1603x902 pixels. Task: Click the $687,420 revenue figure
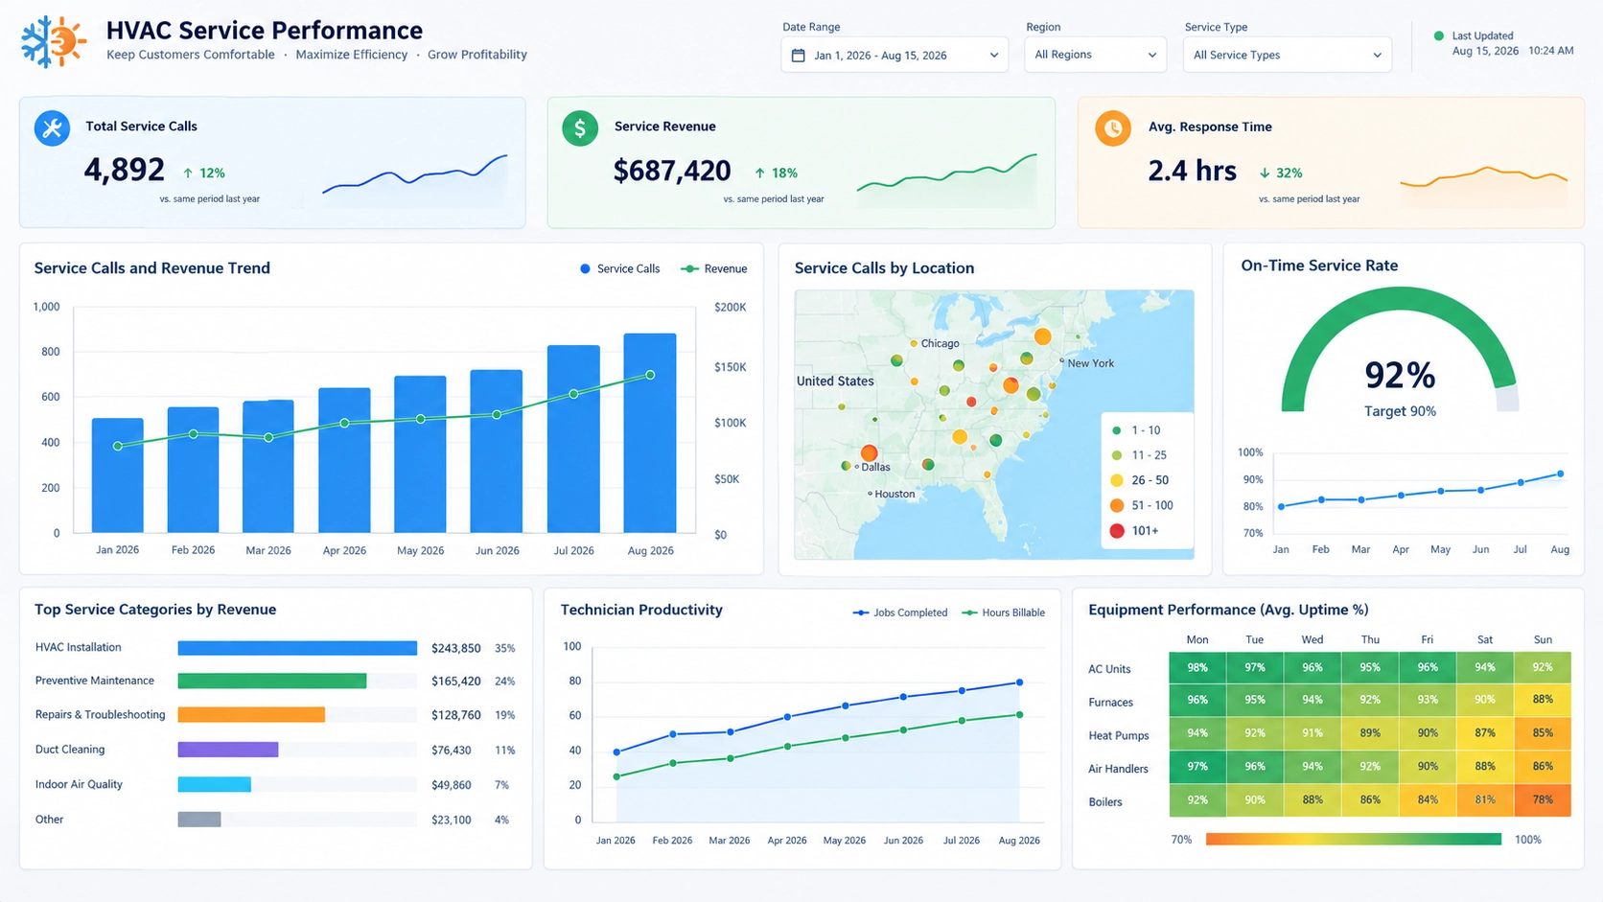pyautogui.click(x=672, y=172)
